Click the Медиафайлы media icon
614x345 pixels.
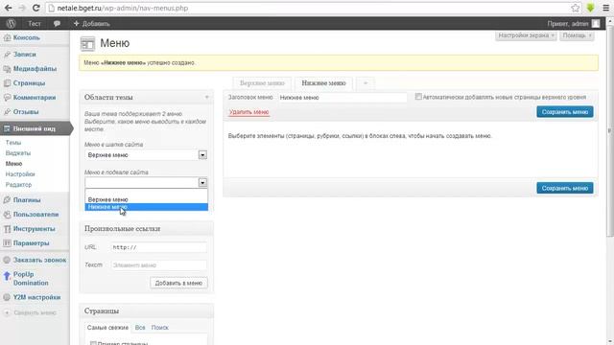(x=7, y=69)
